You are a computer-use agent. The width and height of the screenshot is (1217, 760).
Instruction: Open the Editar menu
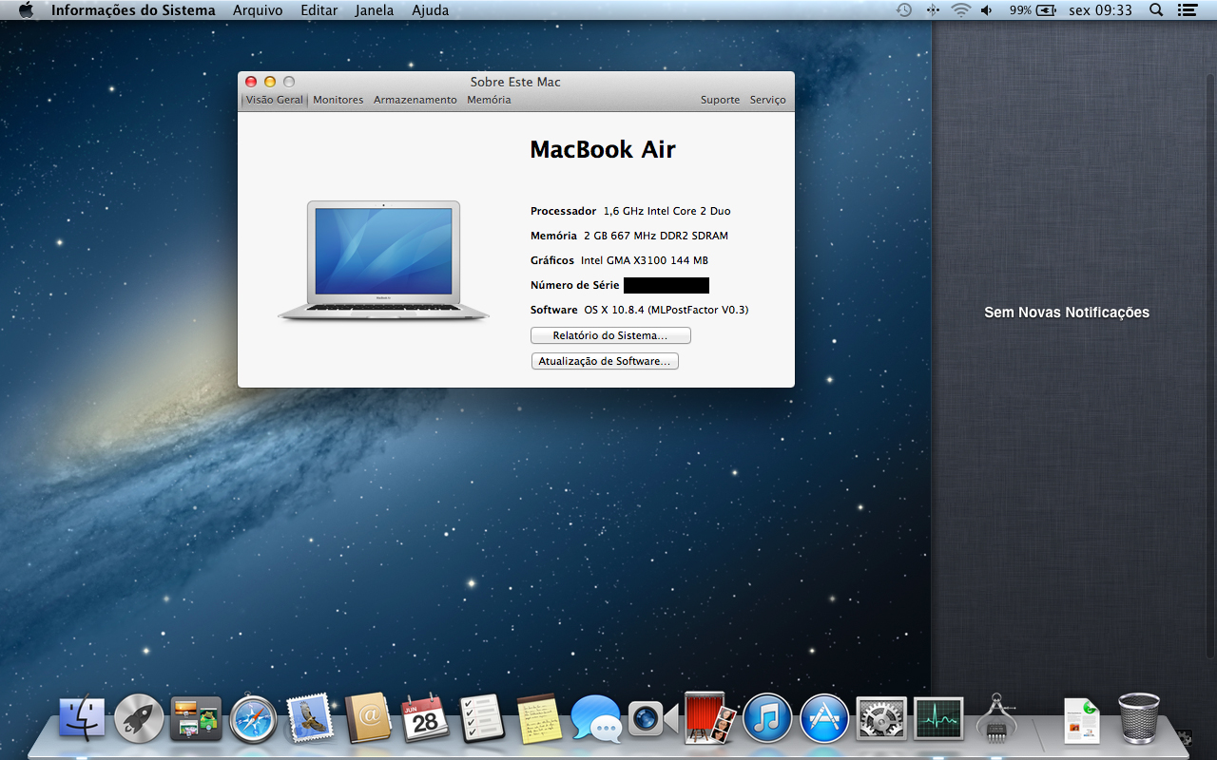point(319,10)
